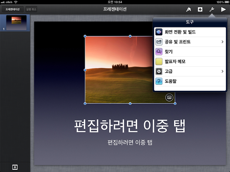Tap the left-middle image resize handle

(85, 70)
